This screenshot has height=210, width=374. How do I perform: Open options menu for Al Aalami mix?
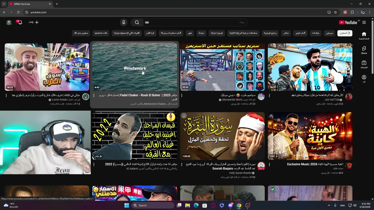click(x=94, y=164)
